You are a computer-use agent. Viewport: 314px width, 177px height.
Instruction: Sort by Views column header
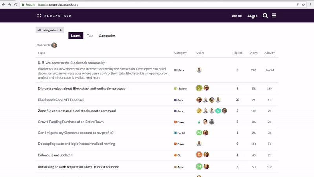254,53
